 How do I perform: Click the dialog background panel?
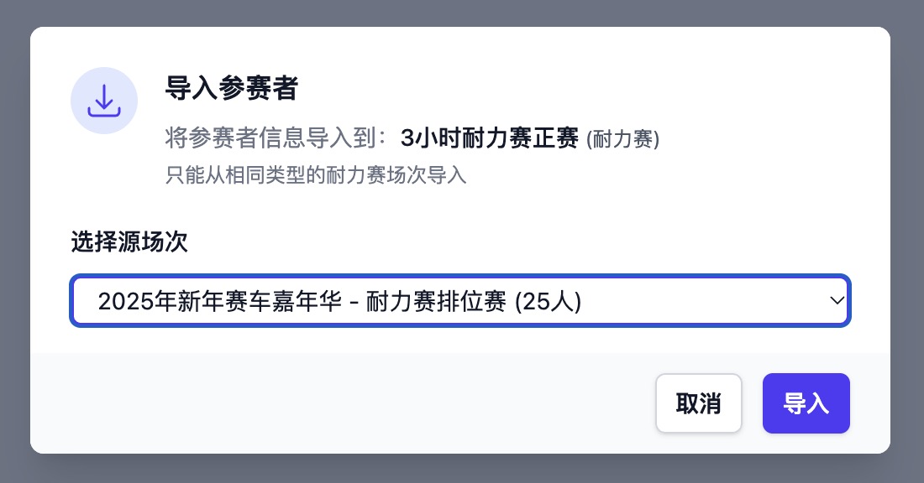[460, 210]
